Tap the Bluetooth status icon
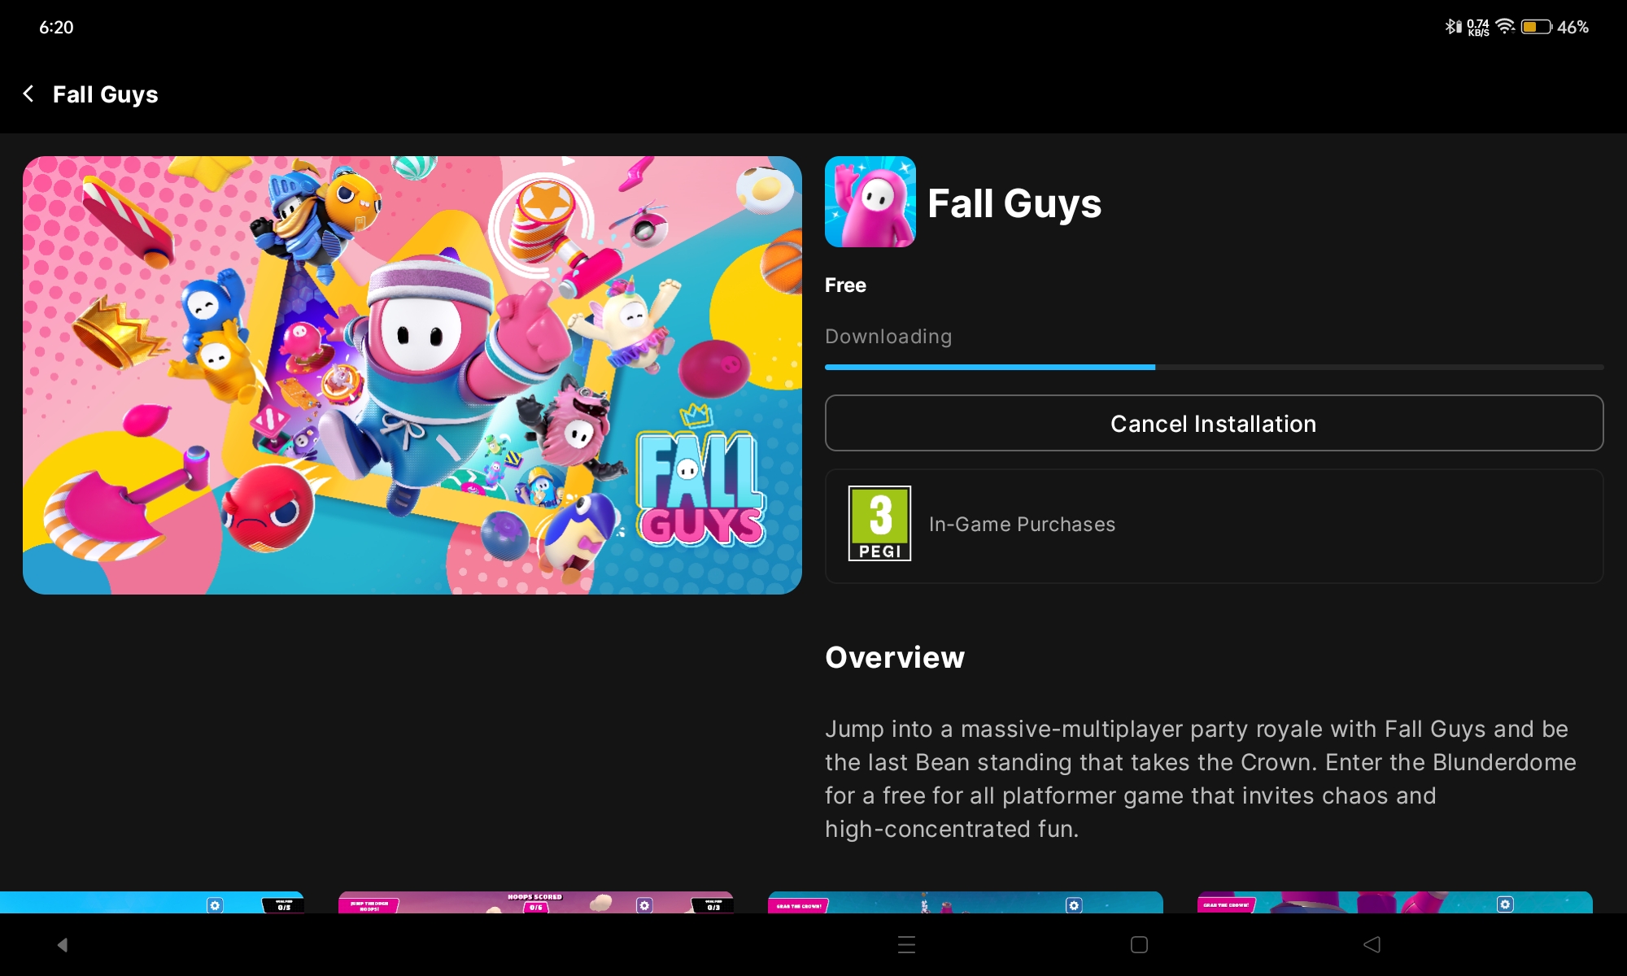The height and width of the screenshot is (976, 1627). 1451,27
